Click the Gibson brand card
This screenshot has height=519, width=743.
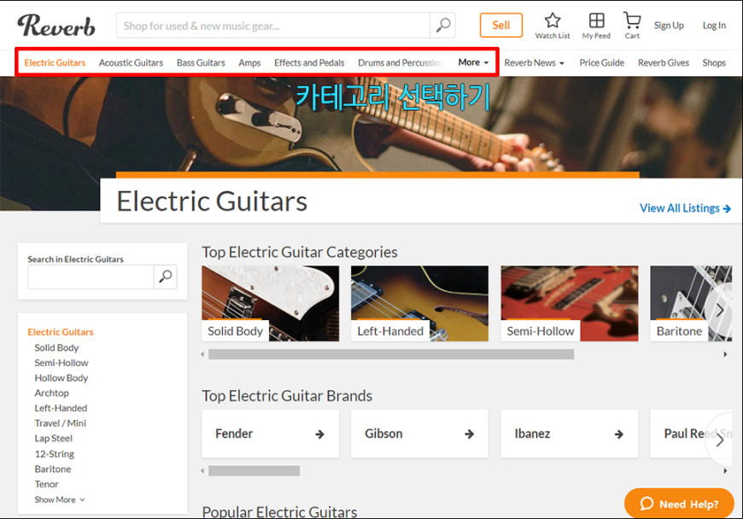[420, 434]
